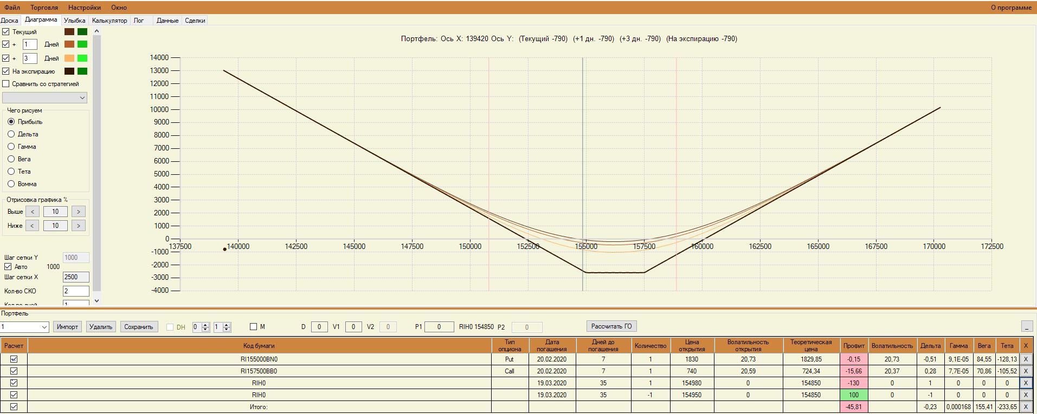1037x414 pixels.
Task: Toggle the Текущий curve checkbox
Action: pyautogui.click(x=6, y=32)
